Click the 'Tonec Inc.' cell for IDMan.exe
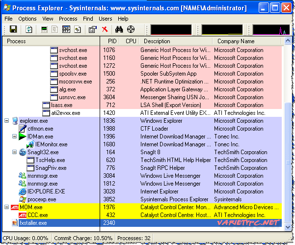This screenshot has width=295, height=245. (x=226, y=136)
